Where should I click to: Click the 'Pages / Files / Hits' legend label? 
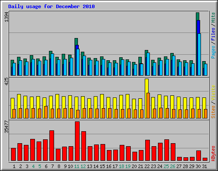[x=213, y=35]
